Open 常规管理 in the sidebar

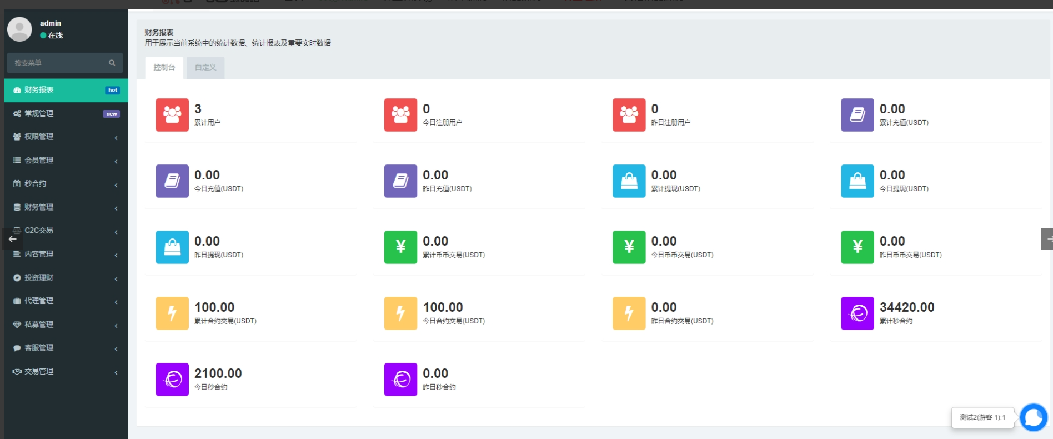click(64, 113)
